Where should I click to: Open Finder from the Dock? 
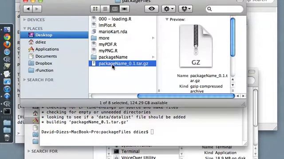7,30
